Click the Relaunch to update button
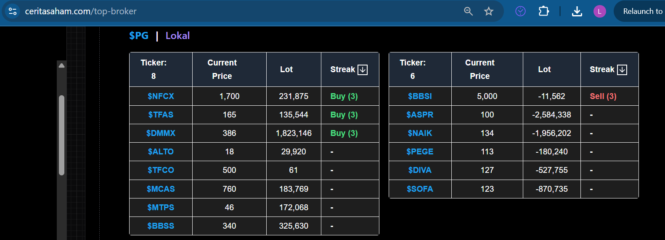 (641, 11)
